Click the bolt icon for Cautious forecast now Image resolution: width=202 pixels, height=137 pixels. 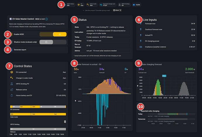point(141,30)
